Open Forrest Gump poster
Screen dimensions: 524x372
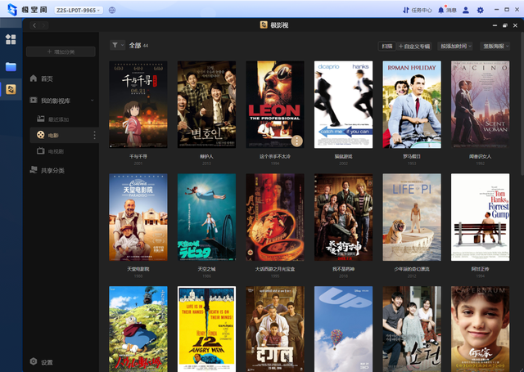coord(481,217)
